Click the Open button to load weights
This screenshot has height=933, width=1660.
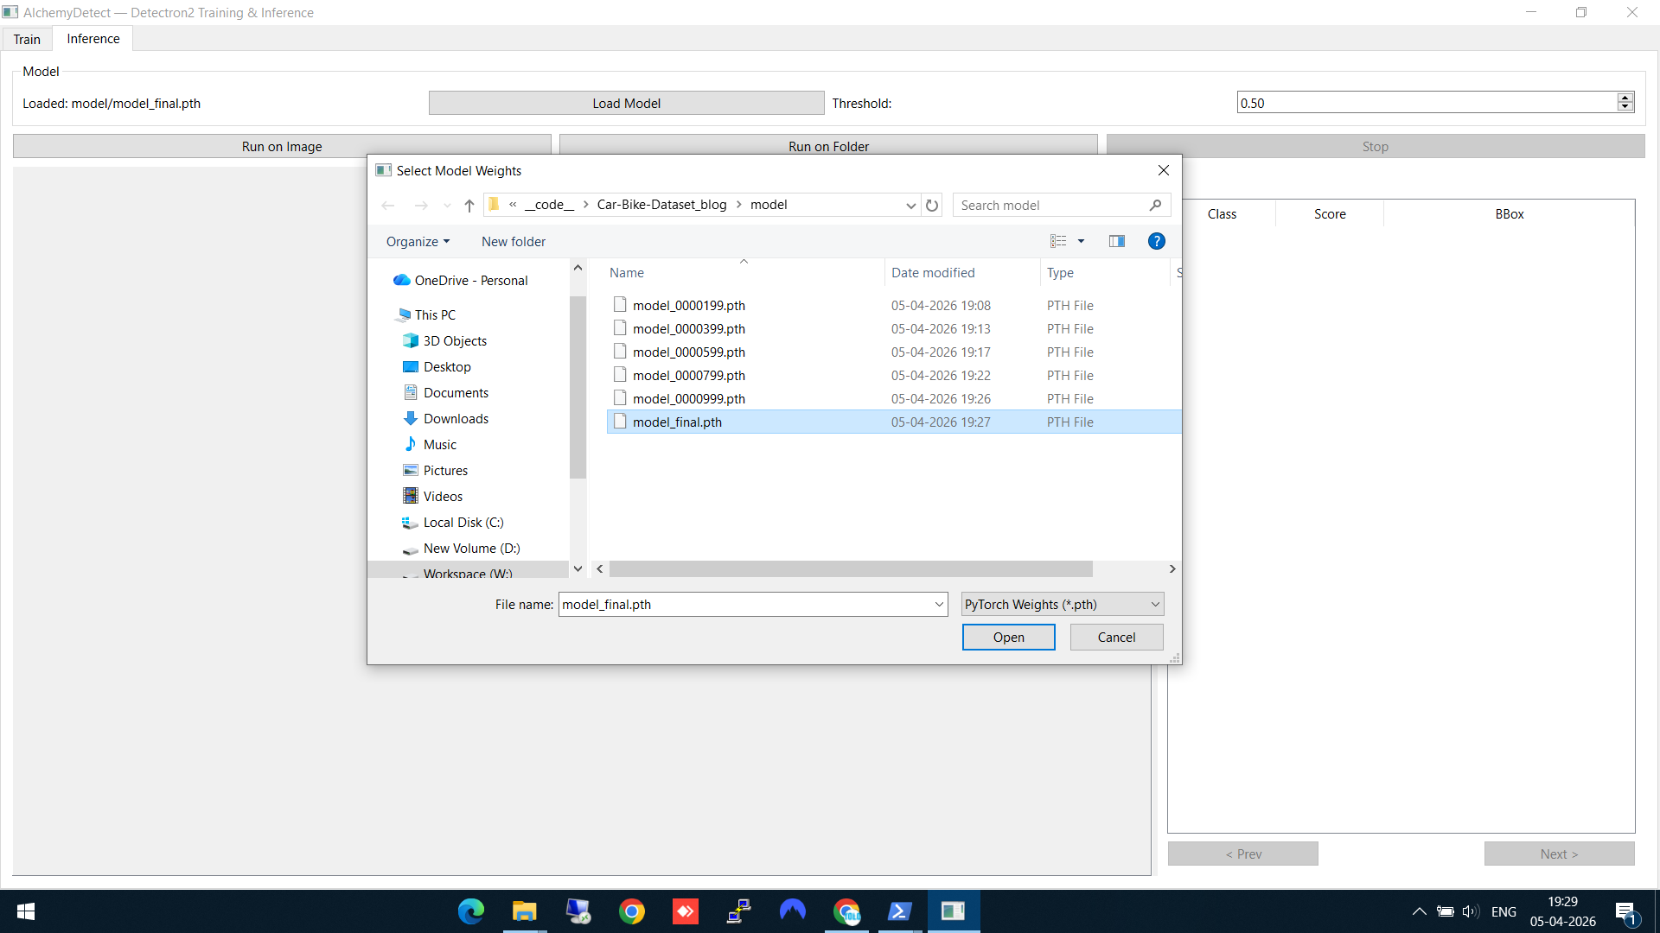[x=1008, y=637]
